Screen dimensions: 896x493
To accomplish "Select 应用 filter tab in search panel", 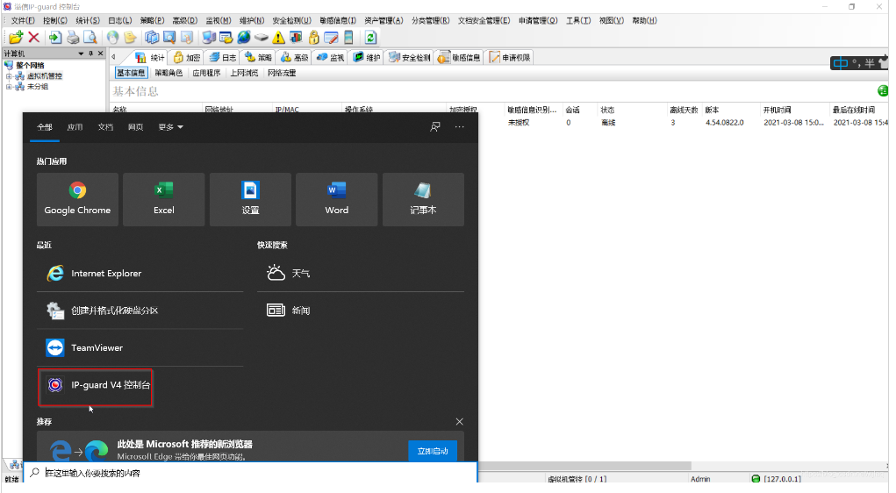I will click(75, 127).
